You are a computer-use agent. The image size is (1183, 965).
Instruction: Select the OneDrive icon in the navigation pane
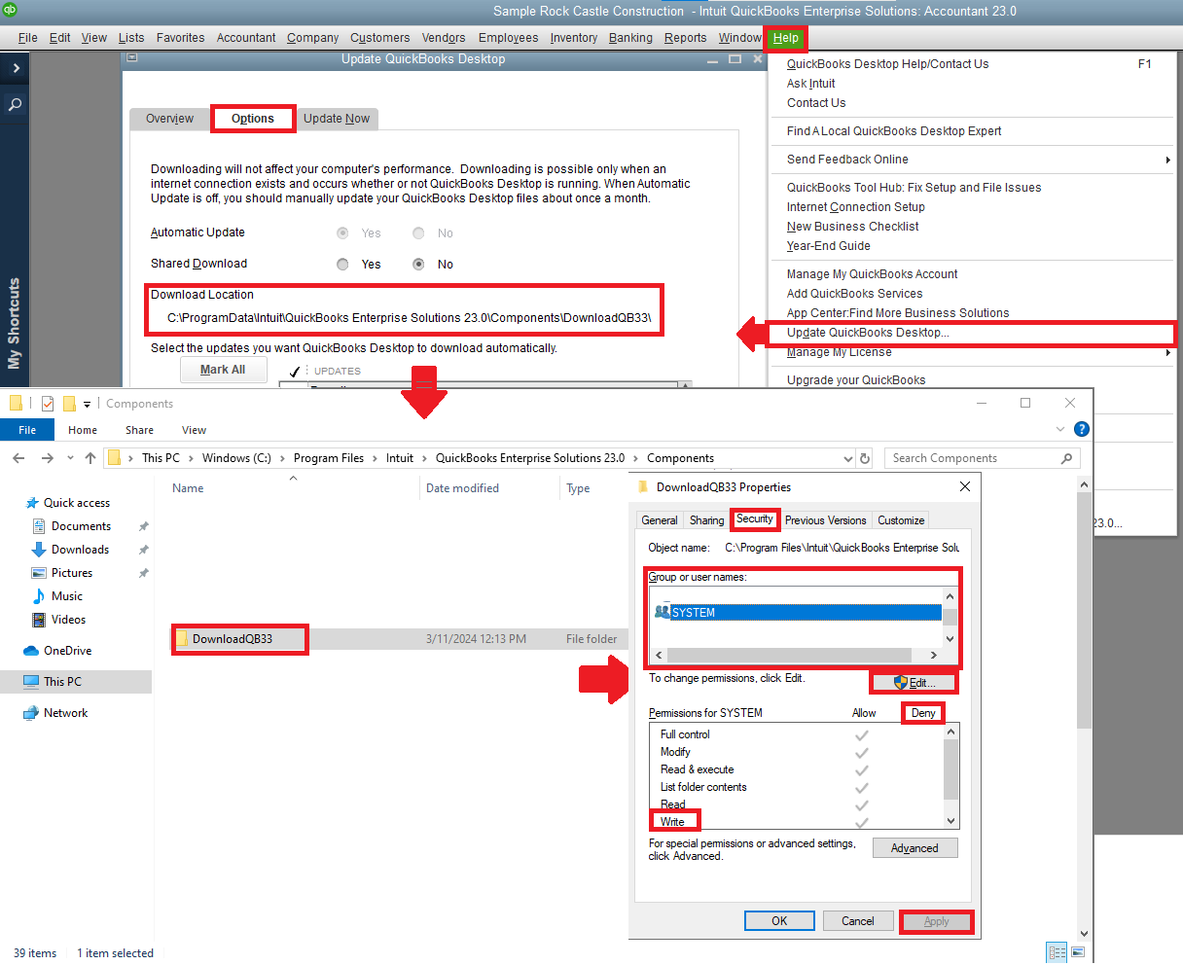coord(29,650)
